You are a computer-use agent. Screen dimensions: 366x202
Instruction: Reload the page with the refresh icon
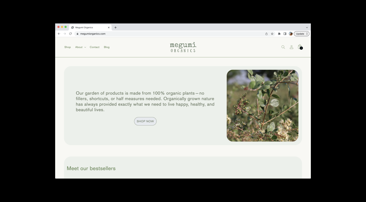[x=70, y=34]
